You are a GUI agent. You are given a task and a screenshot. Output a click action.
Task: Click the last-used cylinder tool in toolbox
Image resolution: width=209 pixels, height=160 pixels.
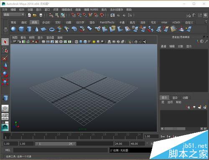[x=5, y=98]
